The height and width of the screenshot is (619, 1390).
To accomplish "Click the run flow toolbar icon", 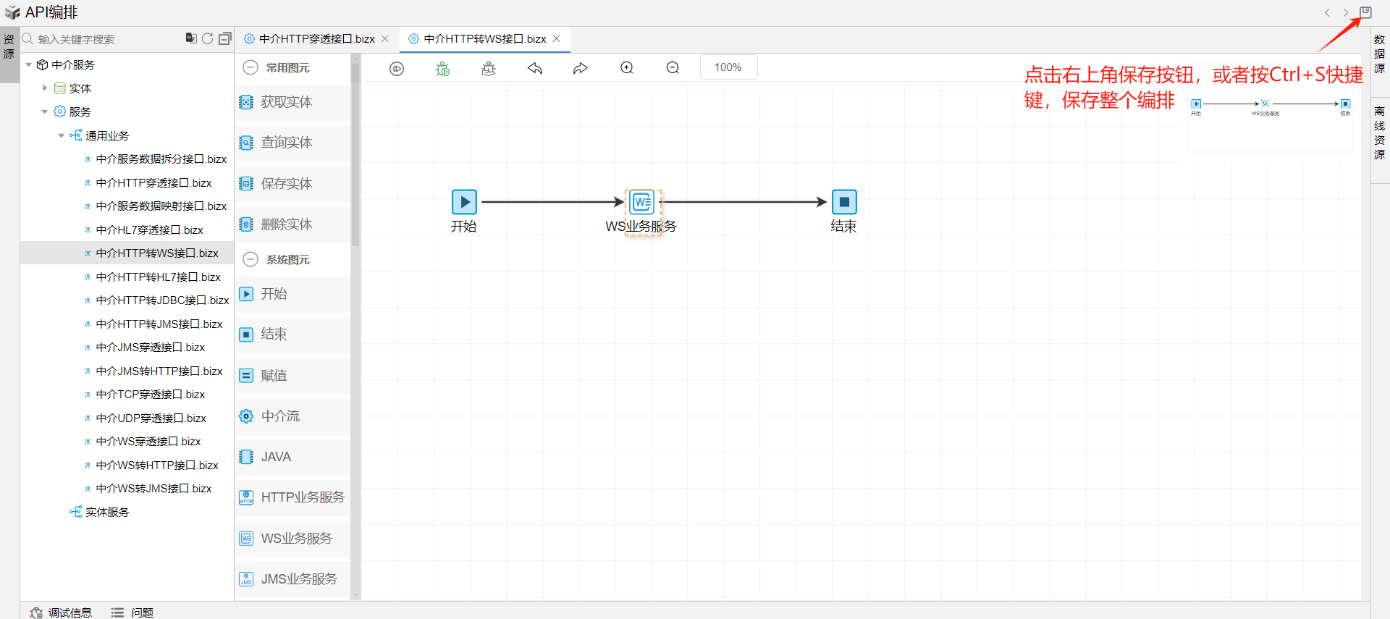I will 397,68.
